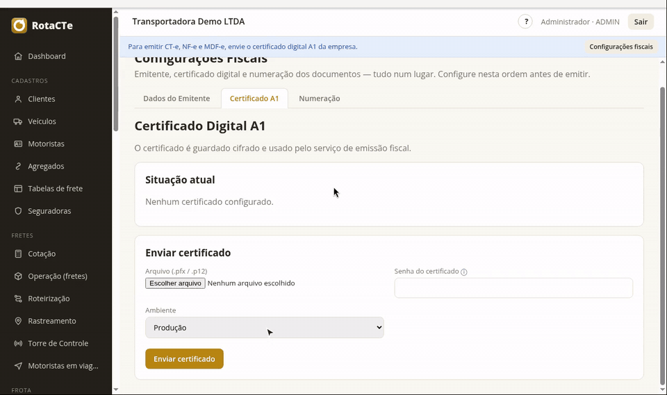Click the Agregados link icon
Screen dimensions: 667x395
click(x=18, y=166)
